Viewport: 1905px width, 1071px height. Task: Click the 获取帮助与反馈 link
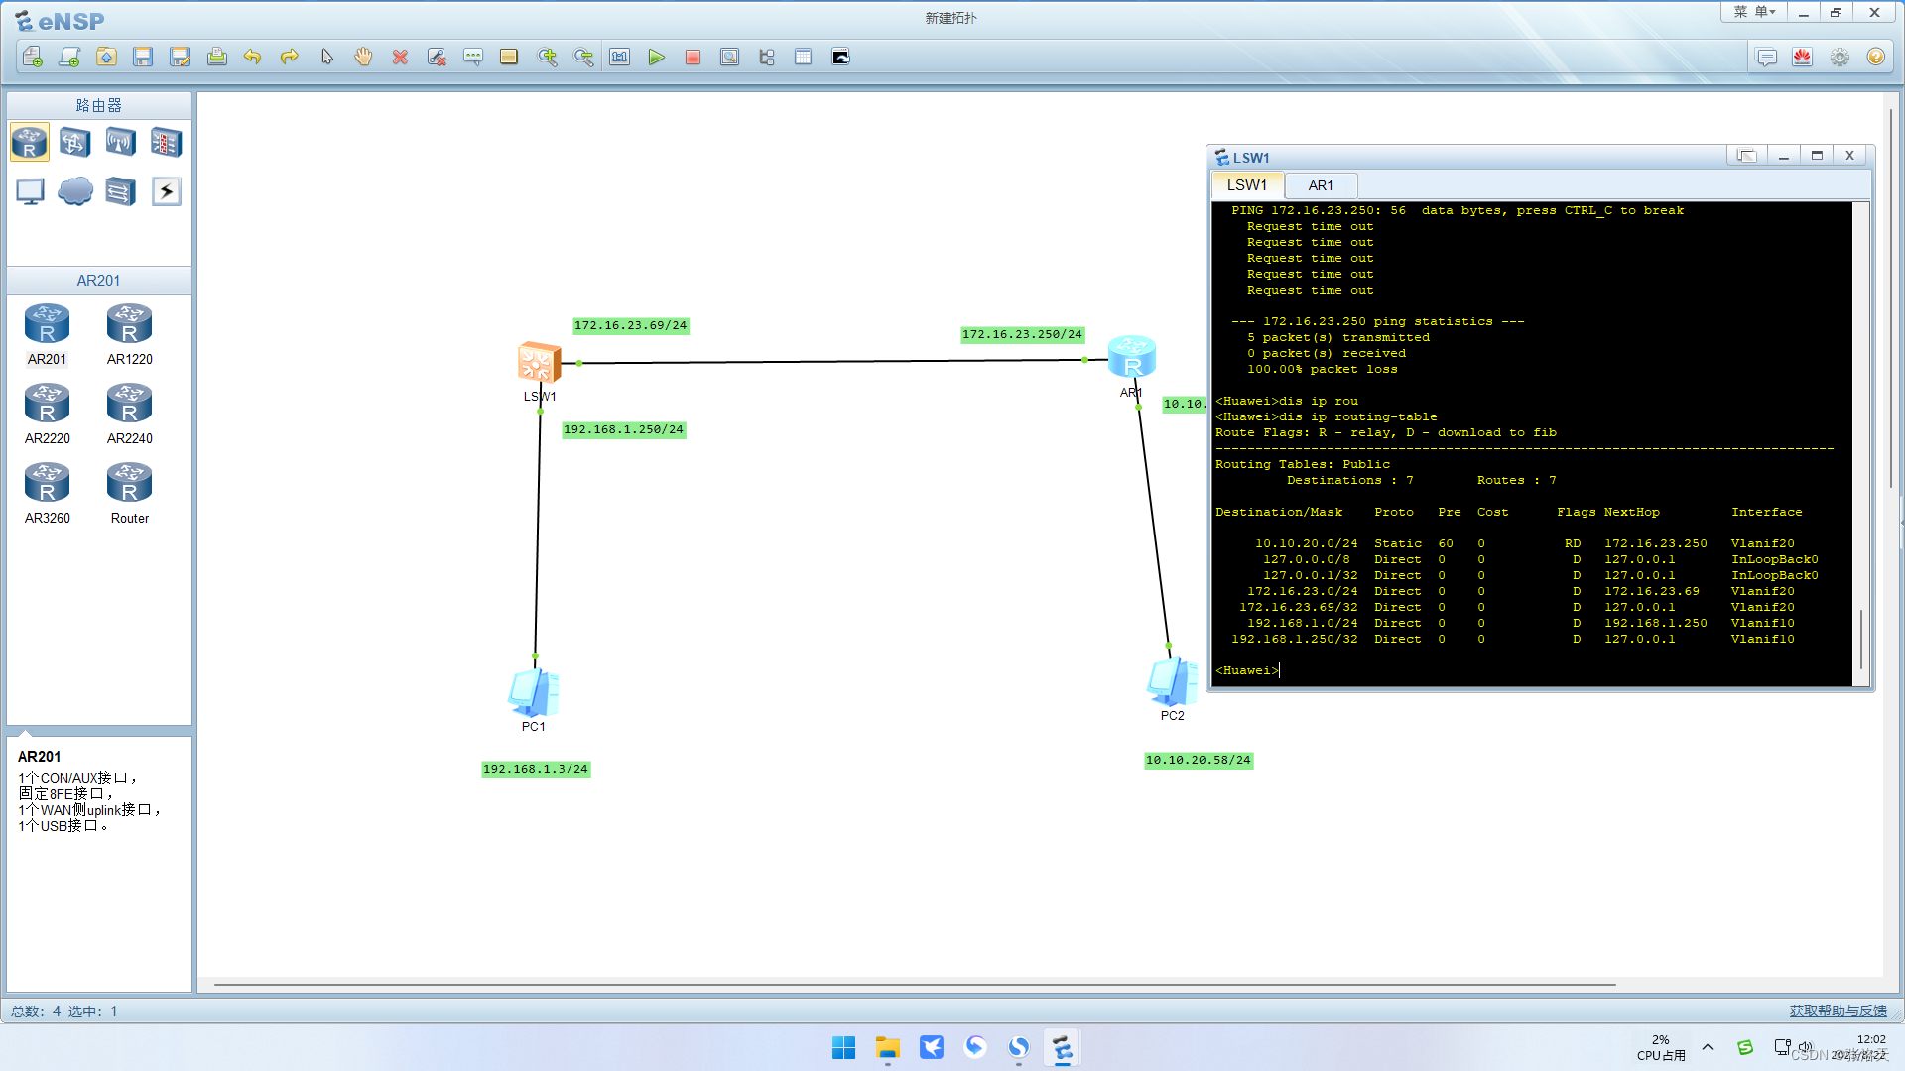pyautogui.click(x=1838, y=1011)
